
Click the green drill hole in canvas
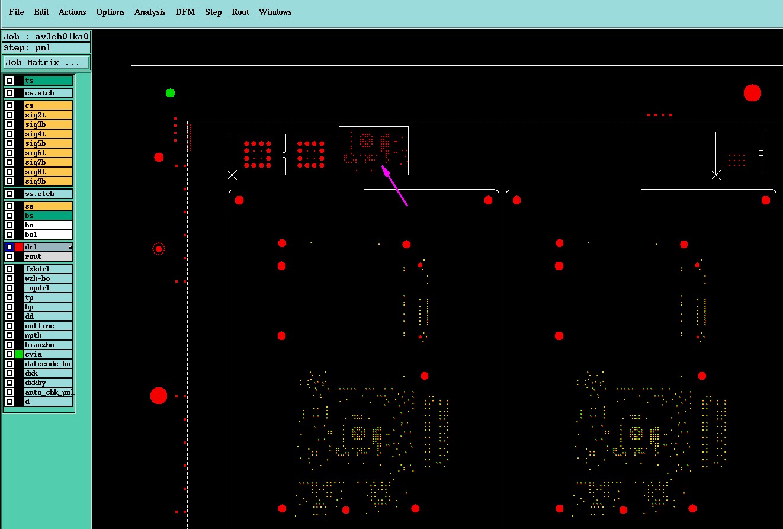[171, 92]
